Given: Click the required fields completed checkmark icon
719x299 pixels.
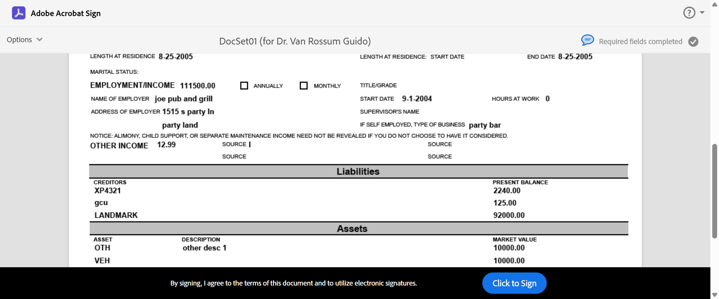Looking at the screenshot, I should (x=693, y=41).
